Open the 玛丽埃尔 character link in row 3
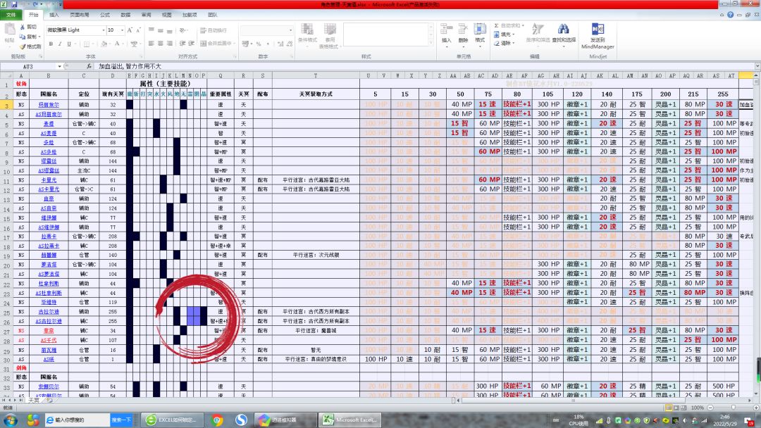761x428 pixels. [49, 105]
